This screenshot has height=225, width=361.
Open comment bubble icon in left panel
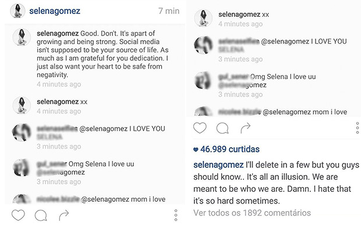point(41,215)
